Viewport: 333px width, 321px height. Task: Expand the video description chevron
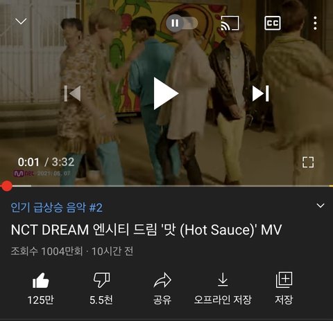click(x=321, y=205)
